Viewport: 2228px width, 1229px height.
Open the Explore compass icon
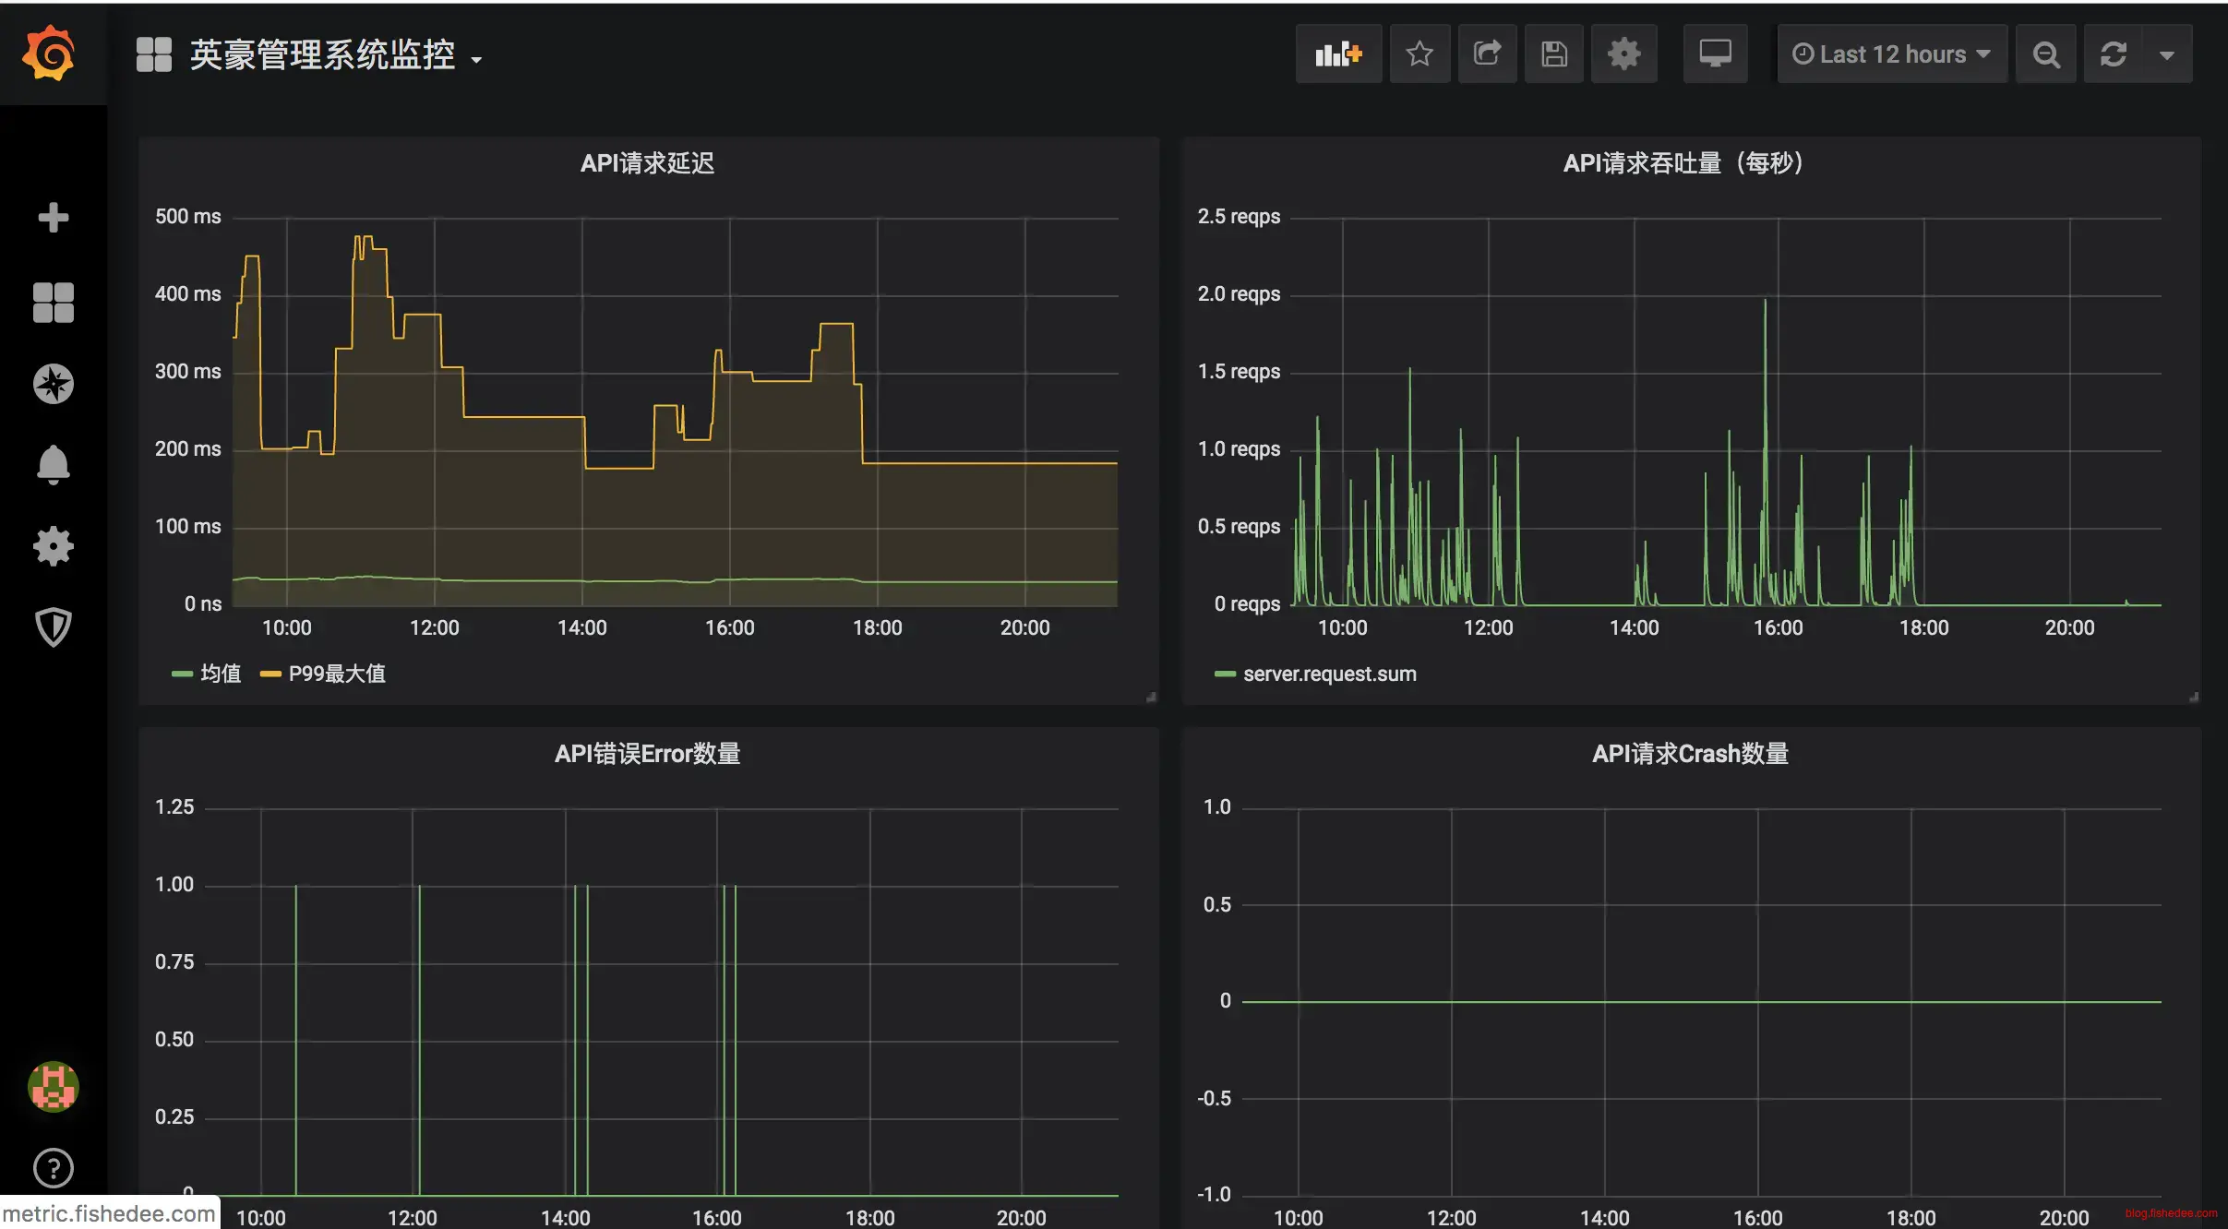(53, 384)
